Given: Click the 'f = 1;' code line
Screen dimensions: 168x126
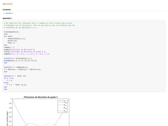Looking at the screenshot, I should click(10, 81).
